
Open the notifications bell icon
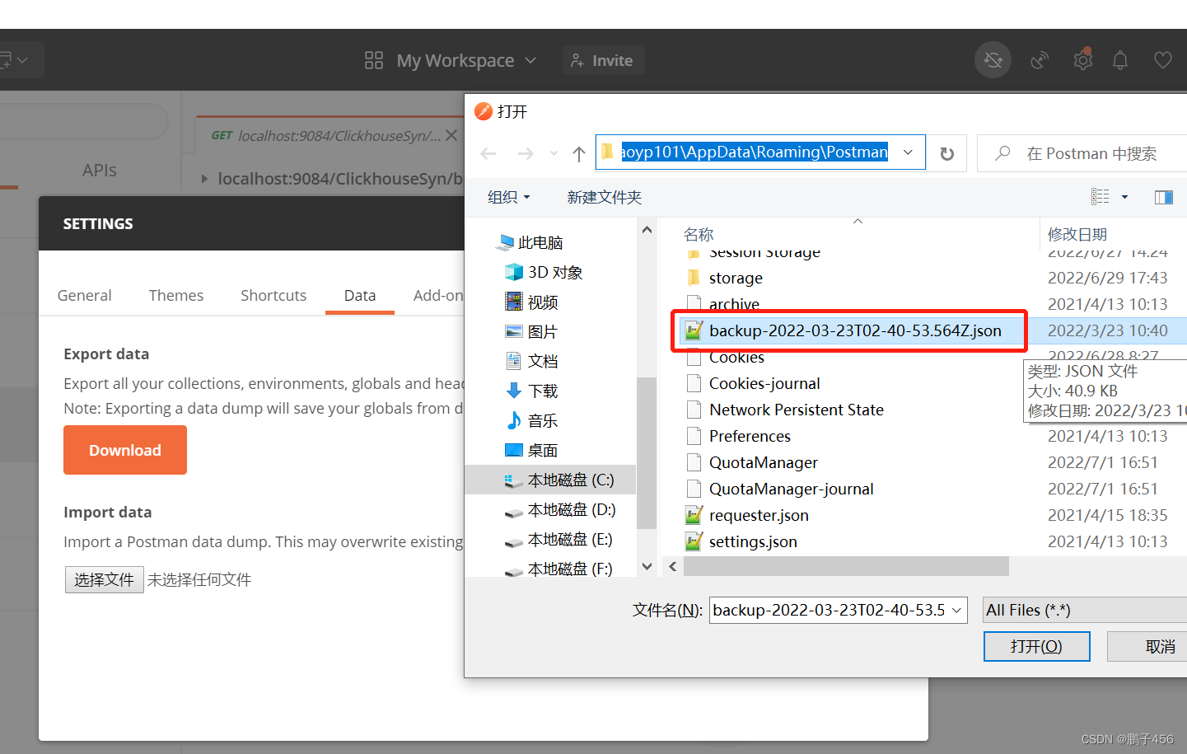coord(1120,60)
